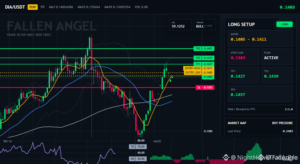Click the green 0.1403 price in header
The height and width of the screenshot is (164, 300).
(287, 7)
